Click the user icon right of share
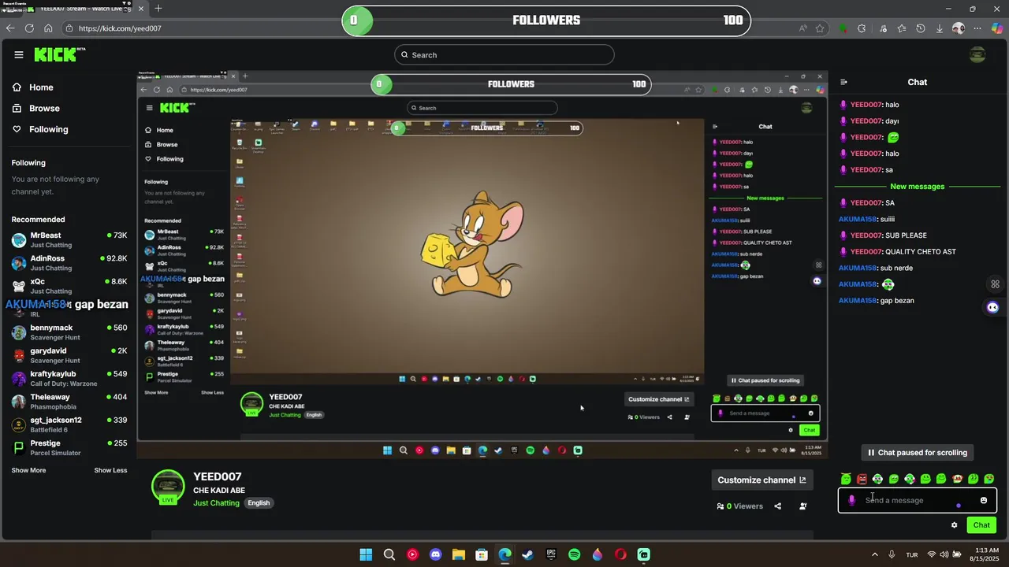This screenshot has height=567, width=1009. [x=802, y=506]
